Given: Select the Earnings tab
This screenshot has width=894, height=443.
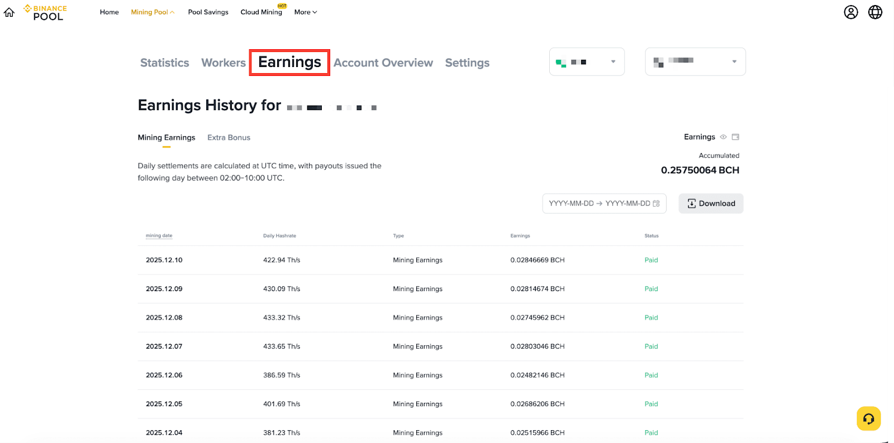Looking at the screenshot, I should 289,62.
